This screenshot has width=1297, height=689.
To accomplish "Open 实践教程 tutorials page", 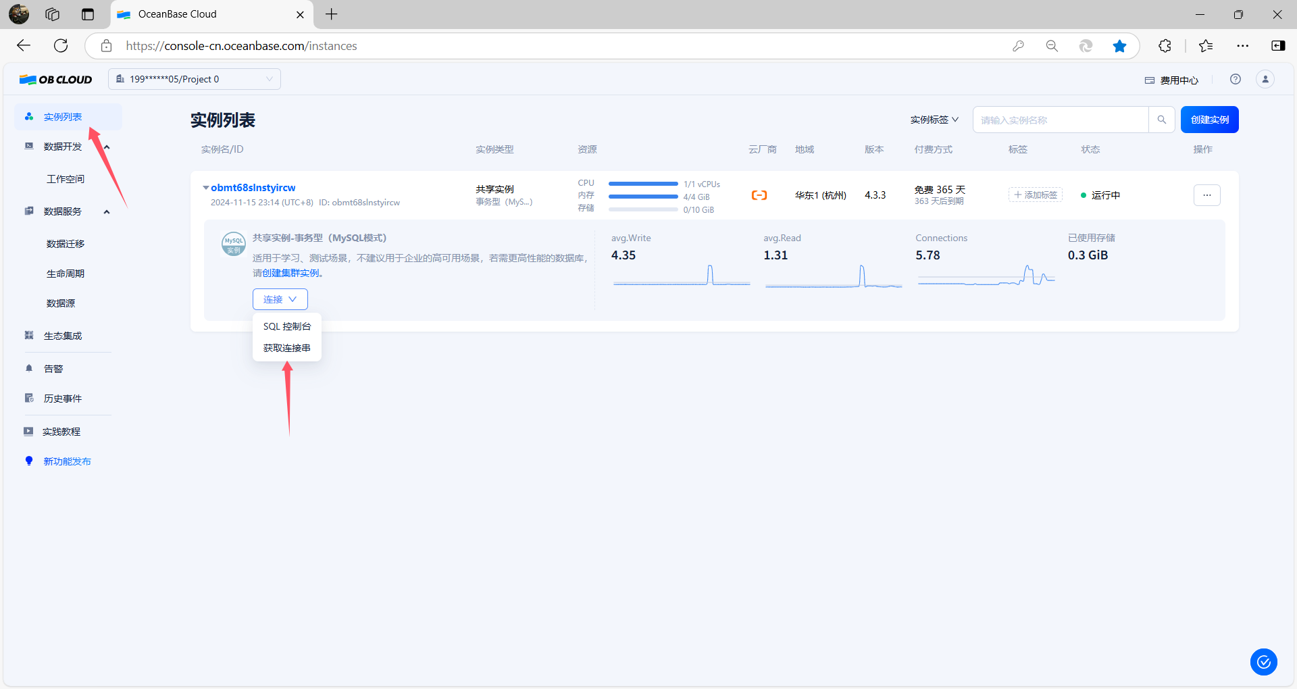I will [61, 432].
